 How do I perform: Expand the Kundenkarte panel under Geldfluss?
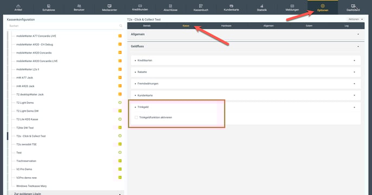[x=355, y=96]
